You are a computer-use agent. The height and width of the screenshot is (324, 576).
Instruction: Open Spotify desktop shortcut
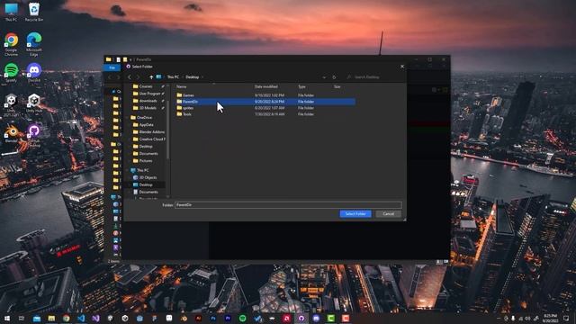click(11, 72)
